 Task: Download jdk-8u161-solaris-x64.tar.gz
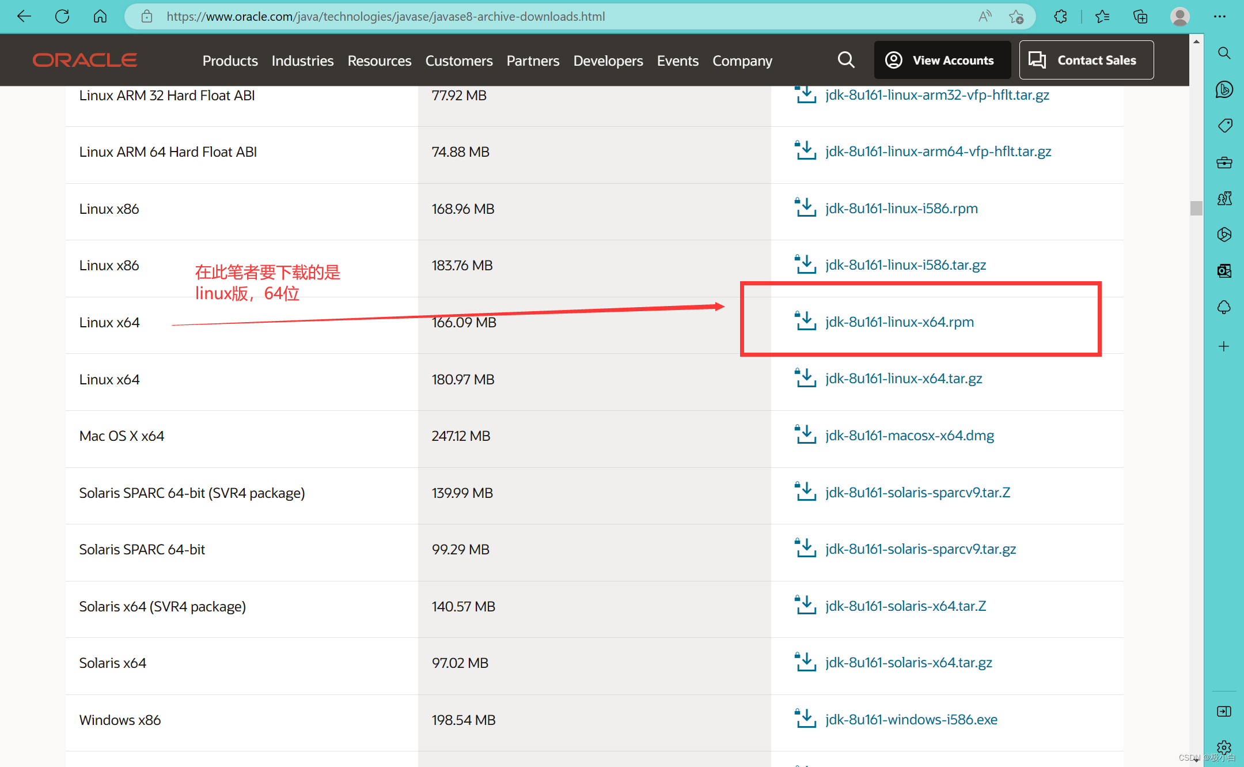pyautogui.click(x=908, y=662)
